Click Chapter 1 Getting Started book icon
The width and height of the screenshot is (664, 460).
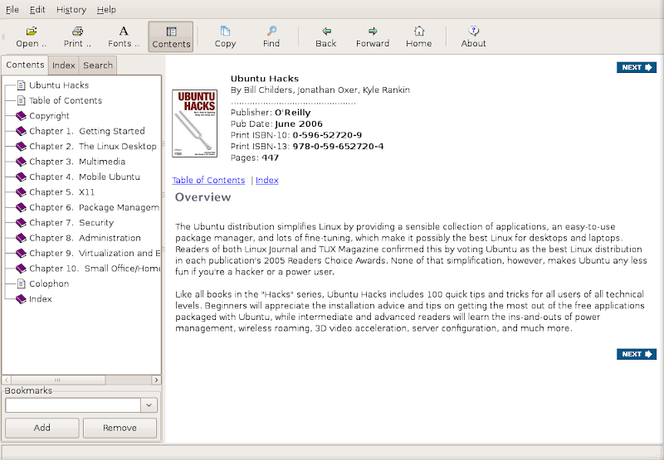pyautogui.click(x=21, y=131)
